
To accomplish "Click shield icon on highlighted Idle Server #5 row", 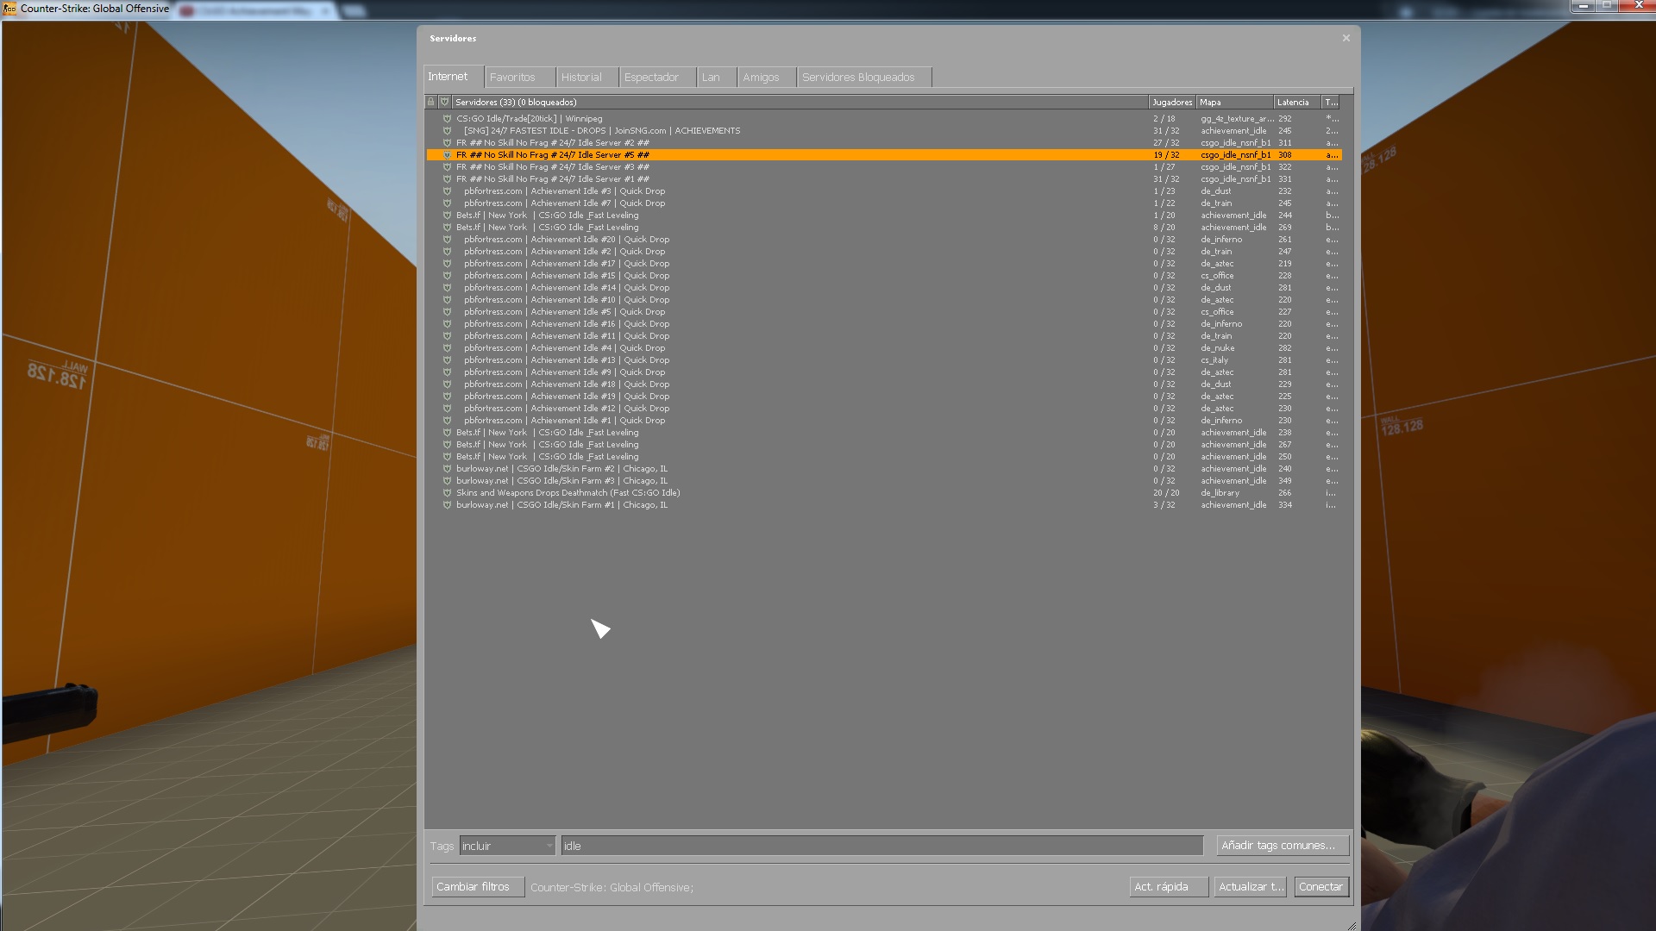I will [447, 155].
